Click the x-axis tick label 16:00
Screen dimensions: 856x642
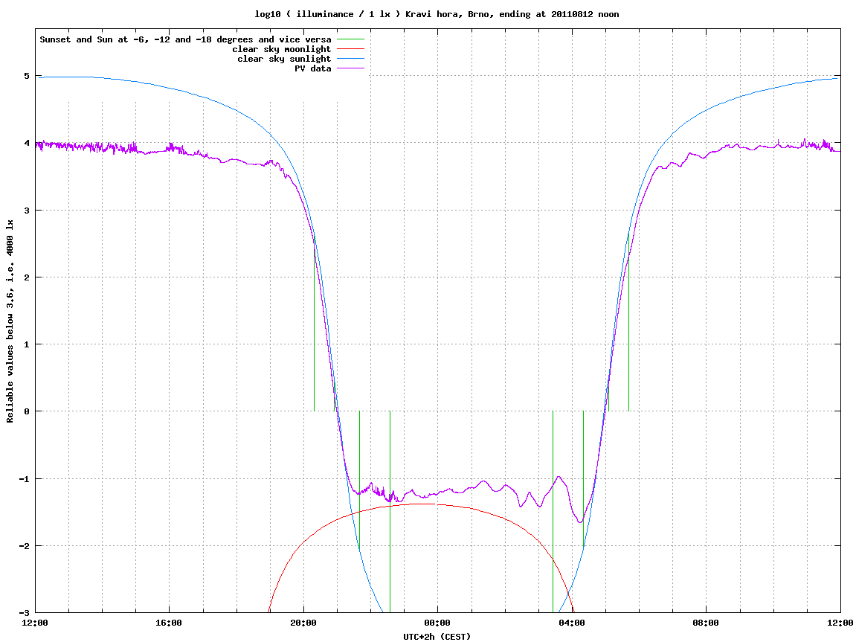(170, 623)
